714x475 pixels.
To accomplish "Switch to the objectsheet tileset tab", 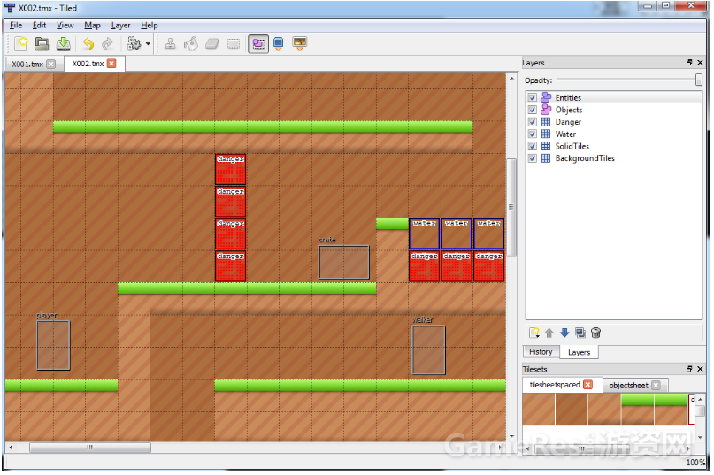I will pos(629,386).
